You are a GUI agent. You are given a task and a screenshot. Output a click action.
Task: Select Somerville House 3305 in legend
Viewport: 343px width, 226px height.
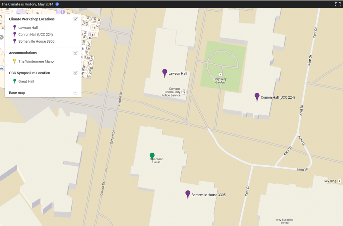[36, 41]
